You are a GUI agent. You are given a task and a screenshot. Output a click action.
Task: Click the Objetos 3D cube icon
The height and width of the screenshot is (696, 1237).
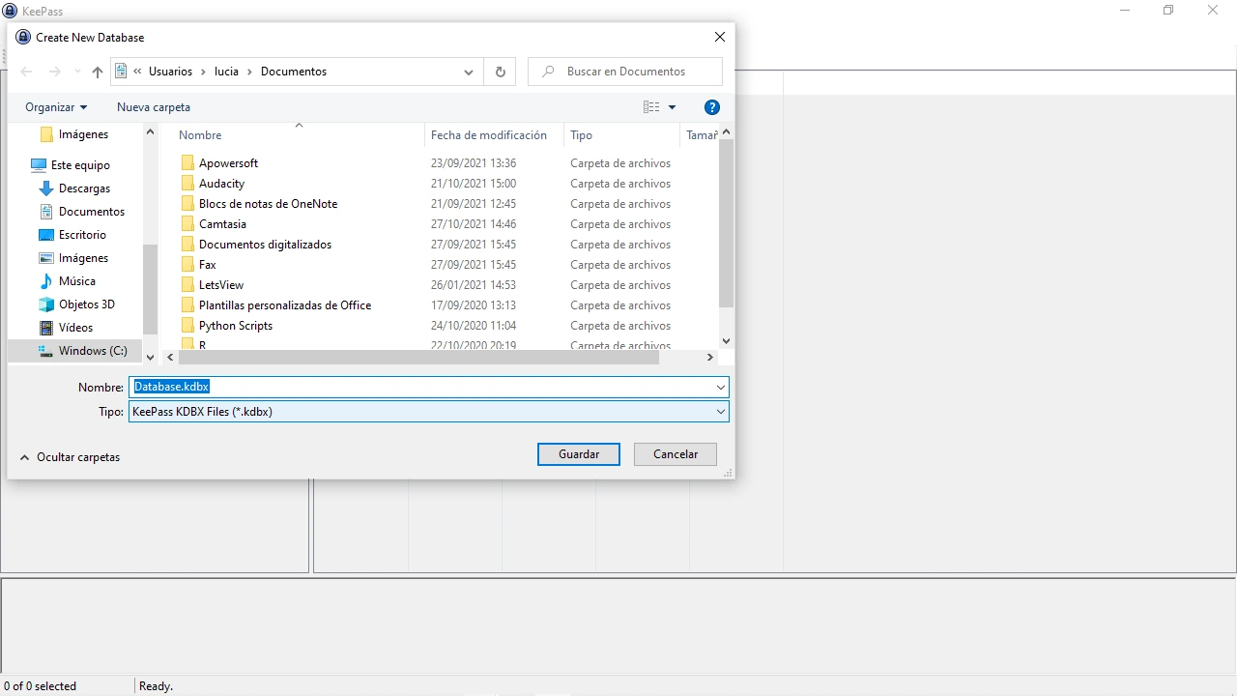46,304
